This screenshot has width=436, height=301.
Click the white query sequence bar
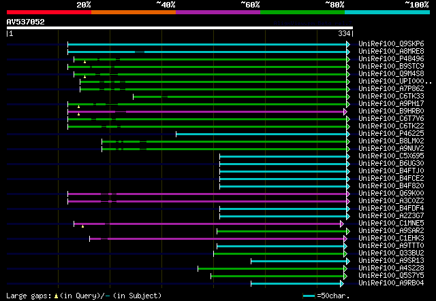coord(180,28)
